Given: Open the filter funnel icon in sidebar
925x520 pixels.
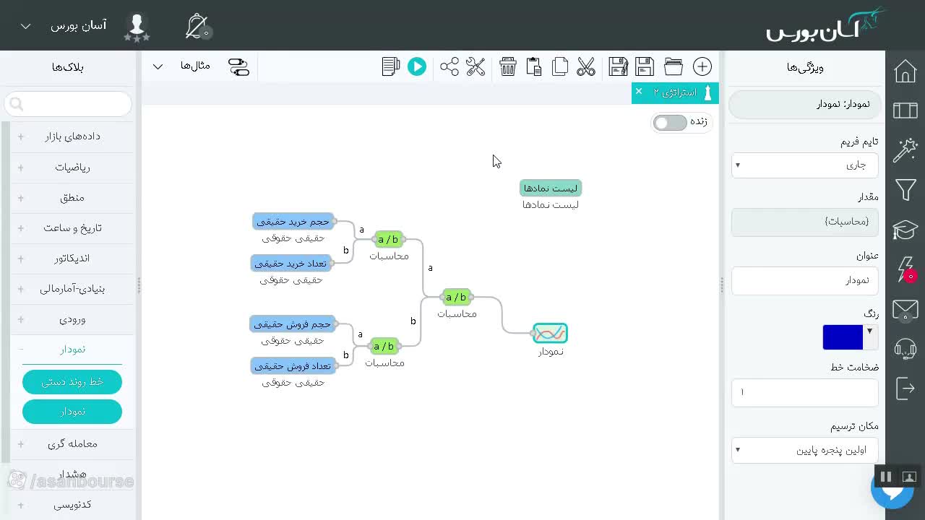Looking at the screenshot, I should 905,190.
